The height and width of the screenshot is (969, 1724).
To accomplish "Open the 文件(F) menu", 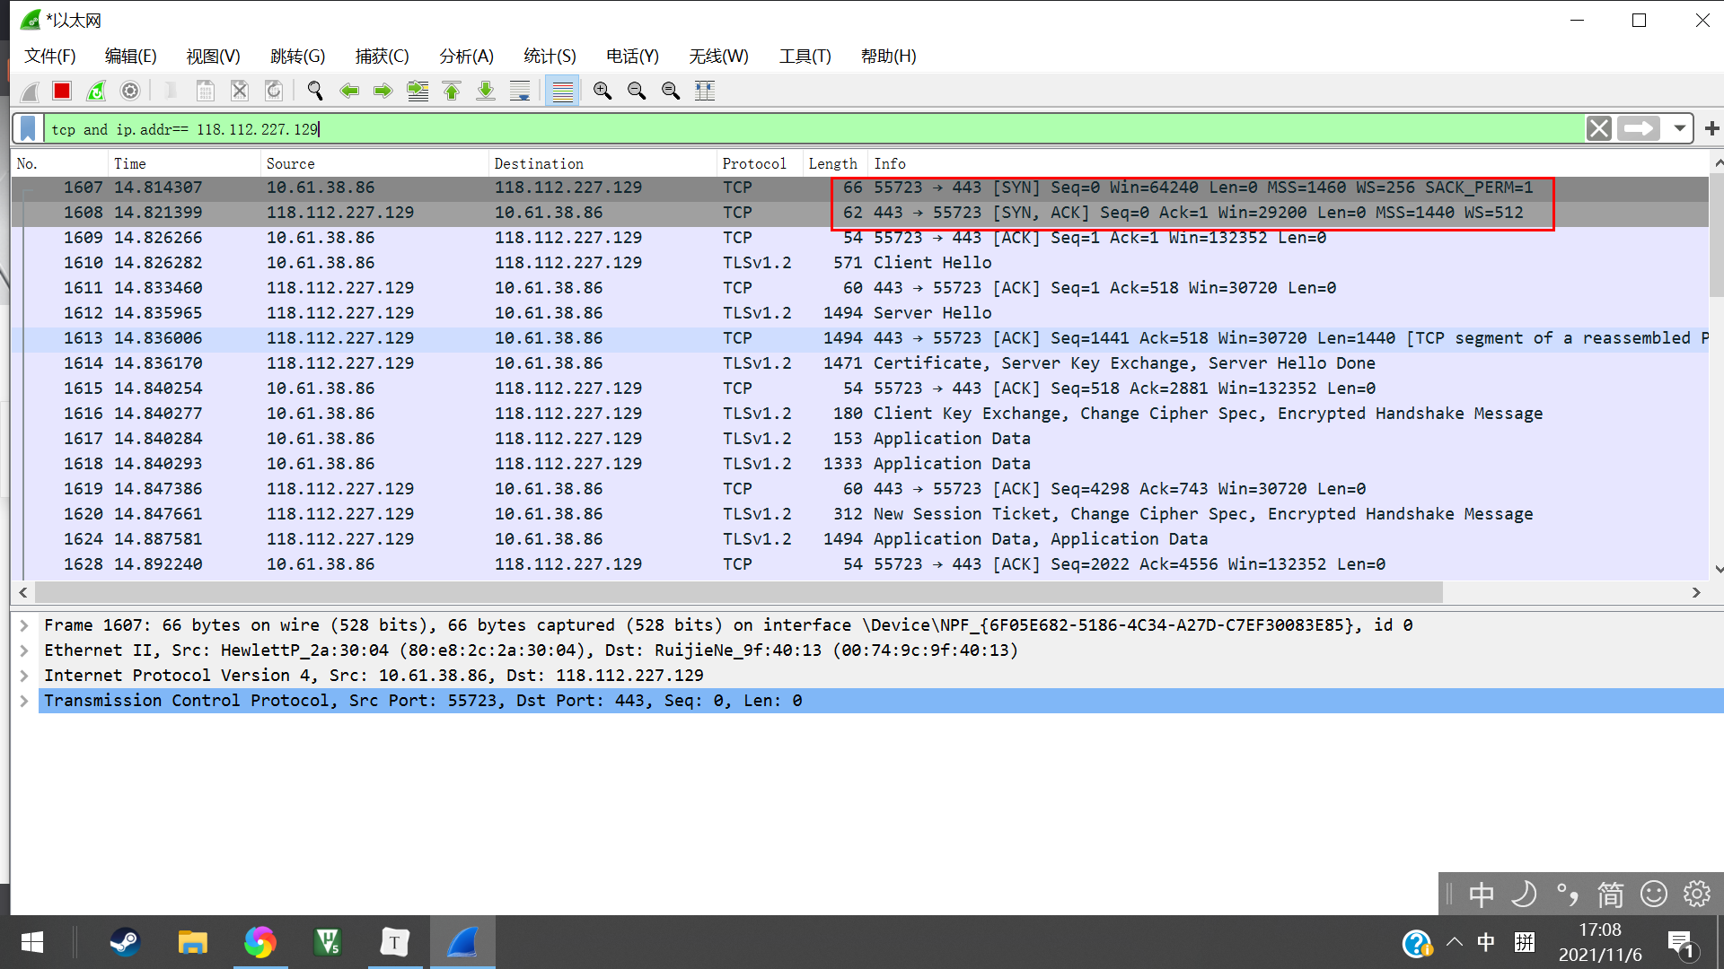I will [x=50, y=56].
